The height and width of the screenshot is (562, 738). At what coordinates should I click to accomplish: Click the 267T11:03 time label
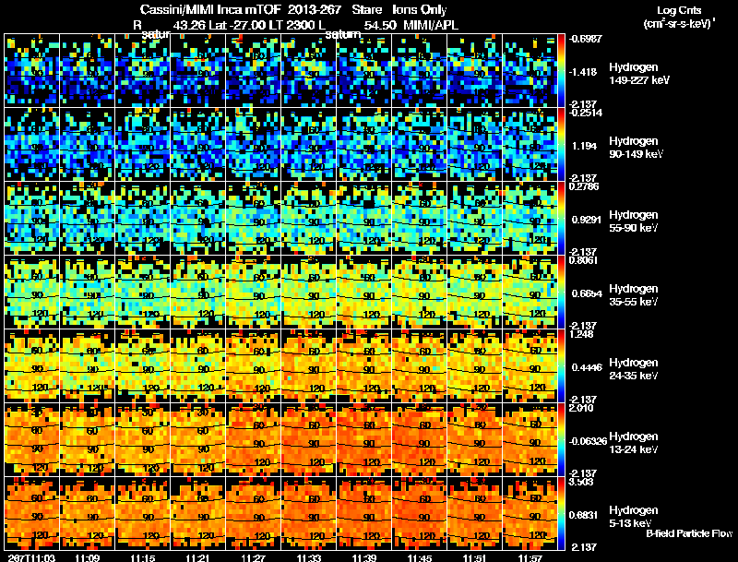tap(31, 558)
